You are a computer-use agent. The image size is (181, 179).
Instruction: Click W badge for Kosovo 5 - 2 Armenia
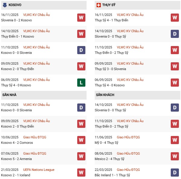(x=81, y=156)
